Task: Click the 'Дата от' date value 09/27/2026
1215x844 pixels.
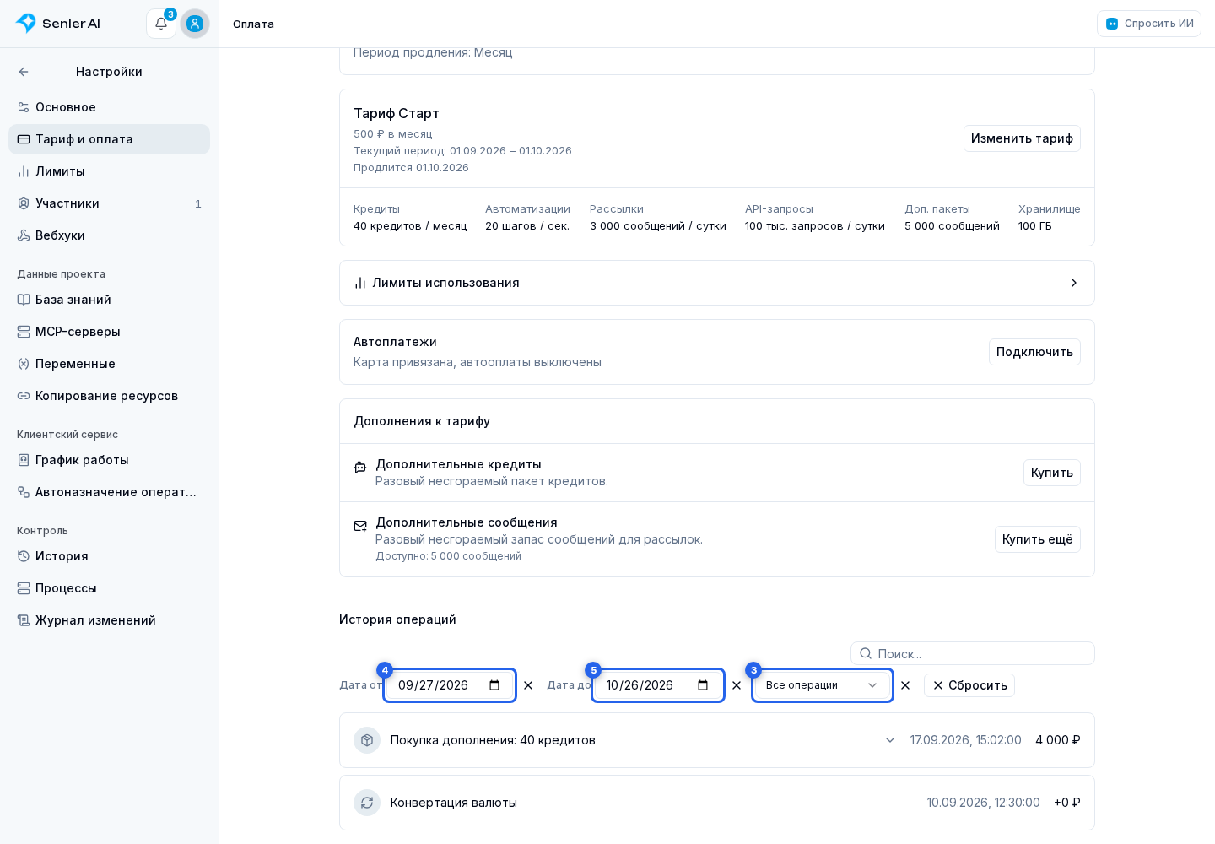Action: point(433,685)
